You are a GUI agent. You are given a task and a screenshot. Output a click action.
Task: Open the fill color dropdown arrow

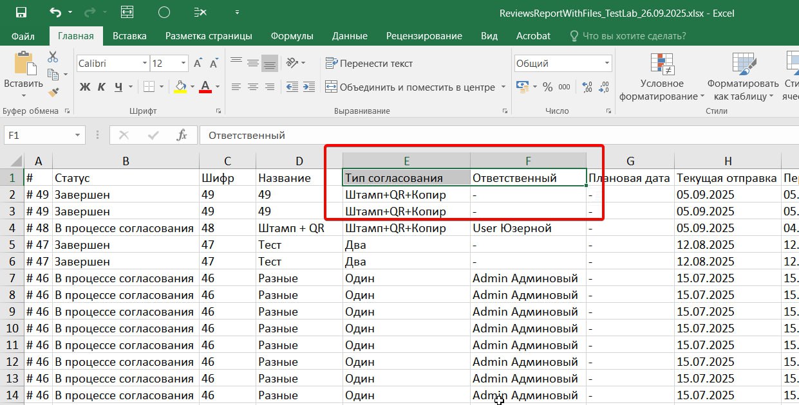pyautogui.click(x=193, y=87)
